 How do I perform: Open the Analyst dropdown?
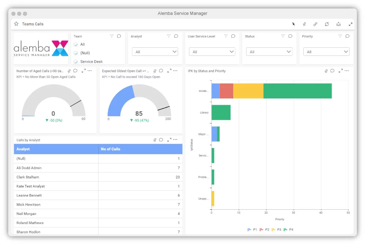coord(155,51)
